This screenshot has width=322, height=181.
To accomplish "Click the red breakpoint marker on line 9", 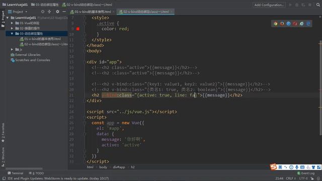I will (x=78, y=29).
